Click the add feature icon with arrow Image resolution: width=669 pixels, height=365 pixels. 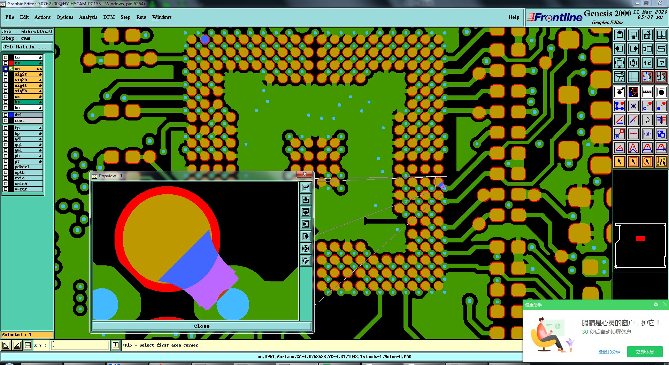620,92
